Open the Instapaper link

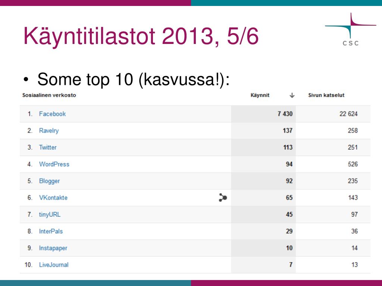53,248
